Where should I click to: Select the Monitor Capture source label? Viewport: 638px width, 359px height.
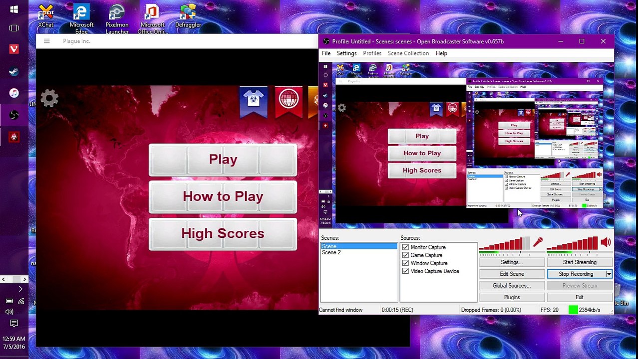(428, 247)
